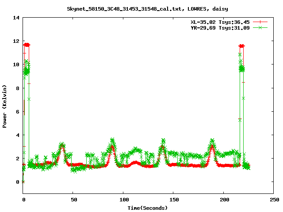Viewport: 283px width, 212px height.
Task: Click x-axis tick label '150'
Action: pyautogui.click(x=174, y=200)
